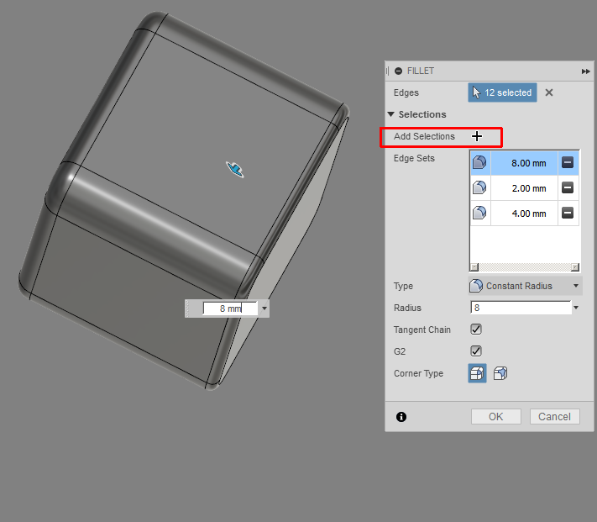Click the Cancel button
Viewport: 597px width, 522px height.
click(554, 416)
